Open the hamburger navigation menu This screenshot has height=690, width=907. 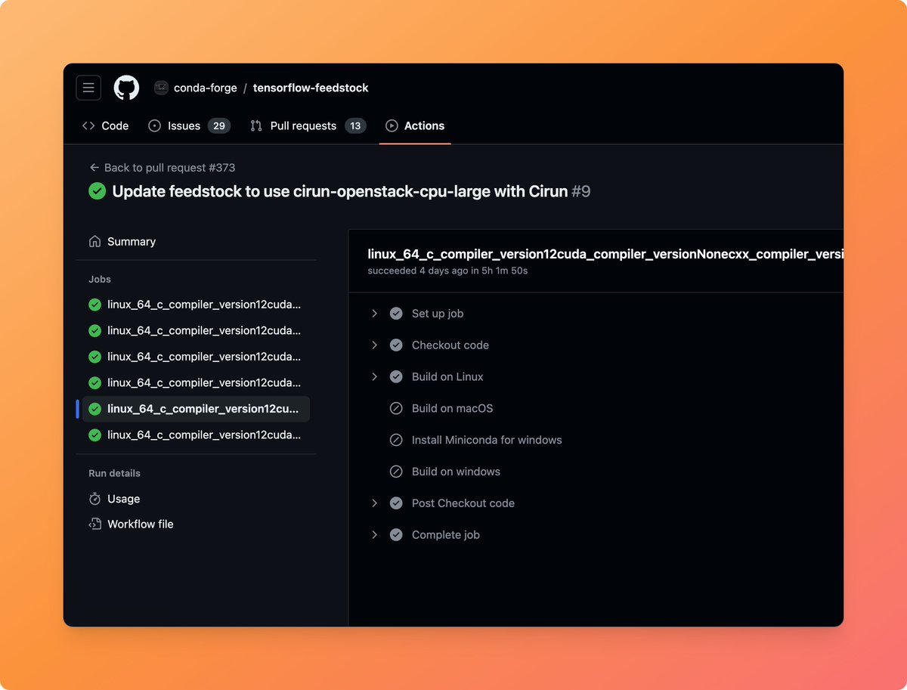click(x=88, y=88)
